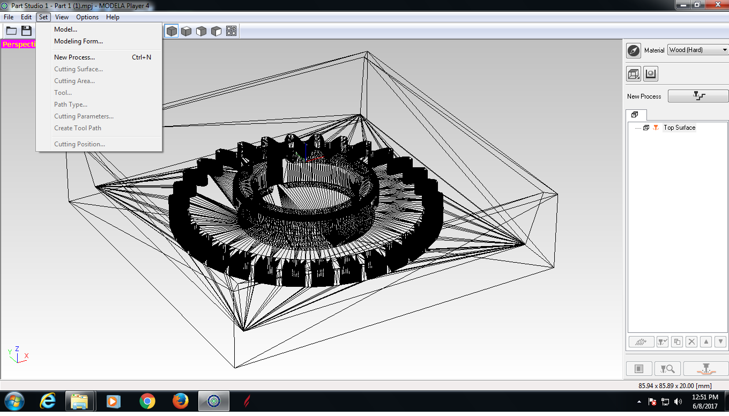Move the process up with the up arrow
The height and width of the screenshot is (416, 729).
click(x=706, y=341)
